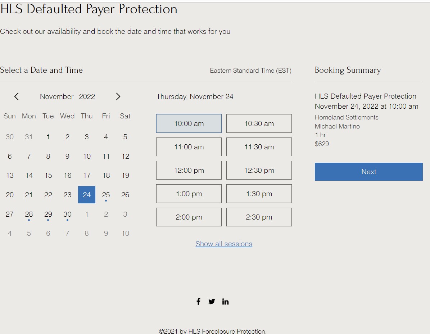Screen dimensions: 430x334
Task: Click date 27 in the calendar
Action: tap(10, 214)
